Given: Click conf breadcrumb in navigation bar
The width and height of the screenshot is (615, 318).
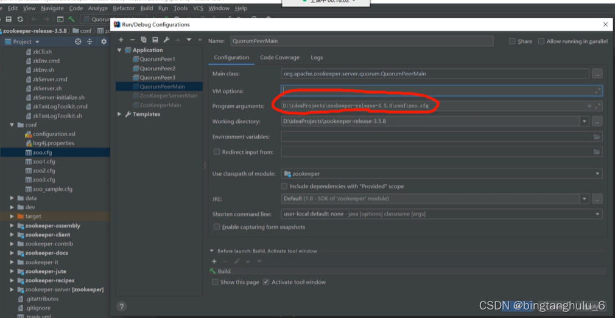Looking at the screenshot, I should coord(82,30).
